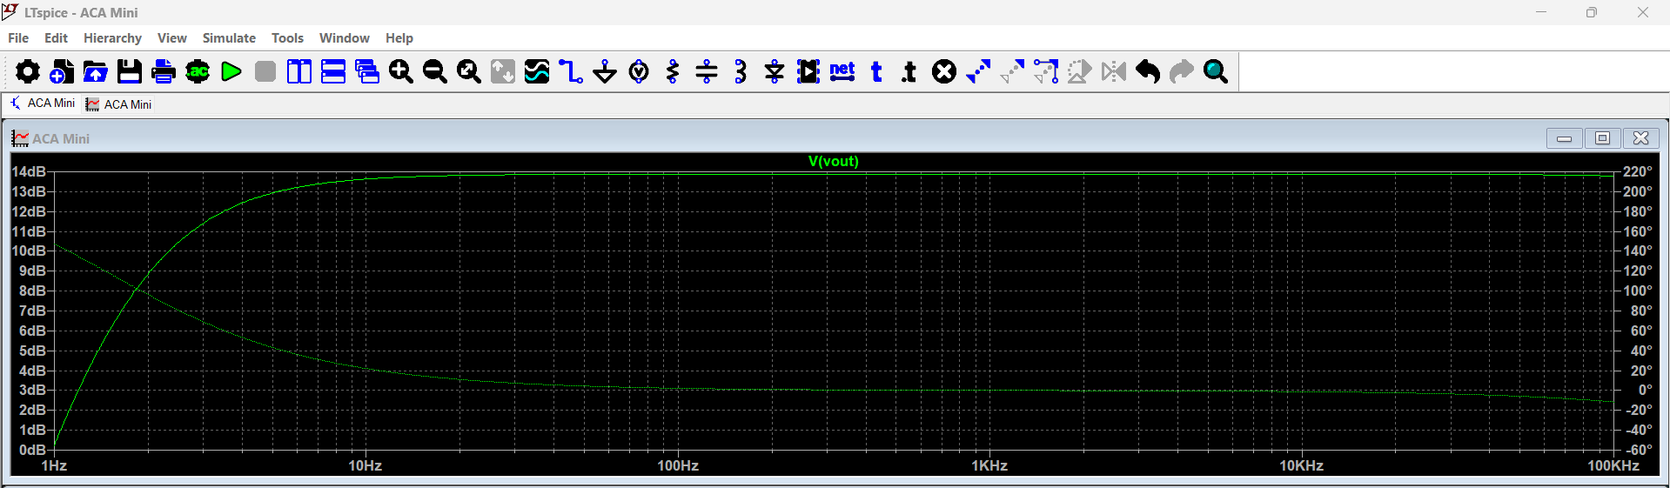Viewport: 1670px width, 488px height.
Task: Select the blue Duplicate tool in toolbar
Action: point(978,71)
